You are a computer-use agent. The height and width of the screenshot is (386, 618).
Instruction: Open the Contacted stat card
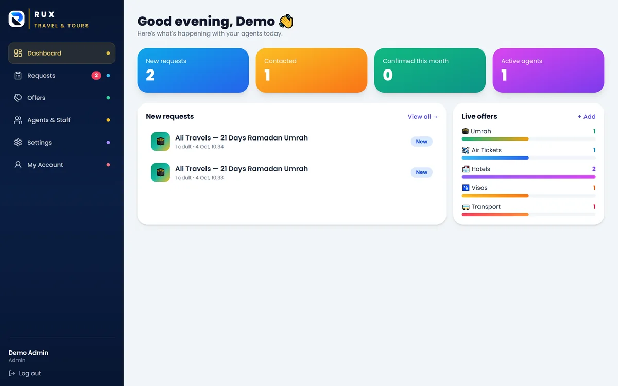312,71
